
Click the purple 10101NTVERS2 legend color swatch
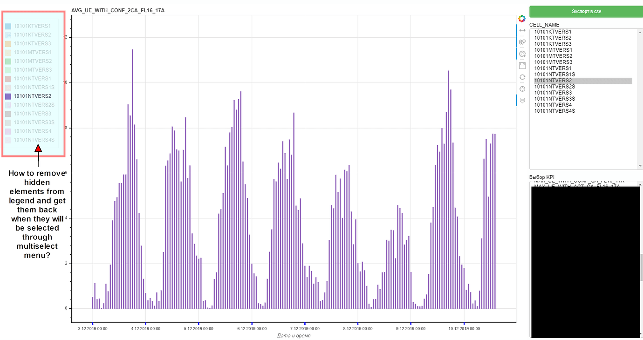[8, 96]
